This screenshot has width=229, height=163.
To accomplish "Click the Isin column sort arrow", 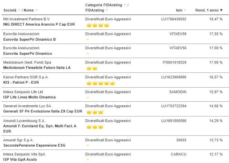I will click(185, 10).
